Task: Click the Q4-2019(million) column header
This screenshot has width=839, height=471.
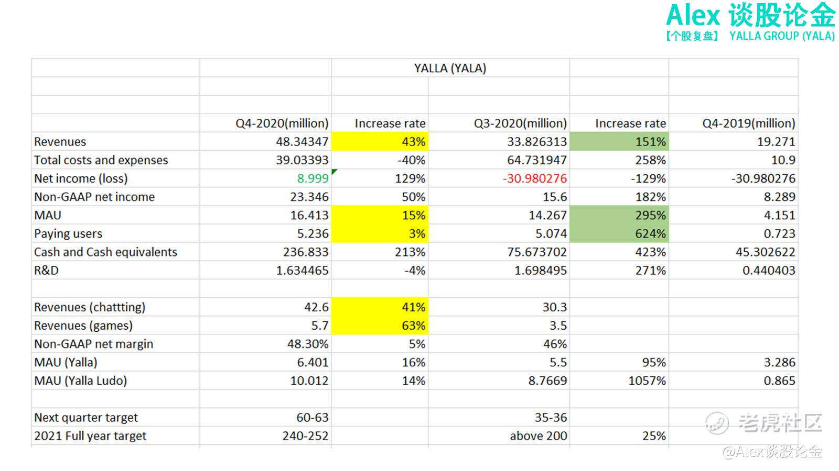Action: [749, 124]
